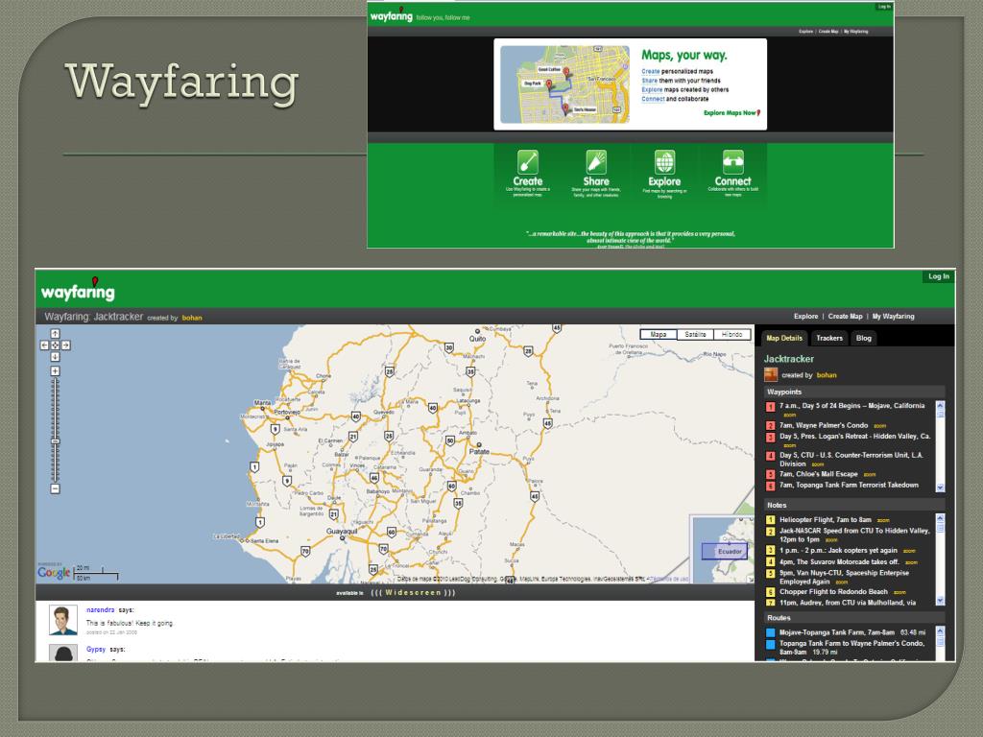Open the Blog tab
The width and height of the screenshot is (983, 737).
tap(864, 339)
